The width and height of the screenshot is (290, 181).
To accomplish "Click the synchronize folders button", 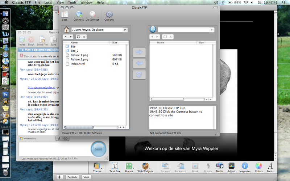I will pos(140,75).
